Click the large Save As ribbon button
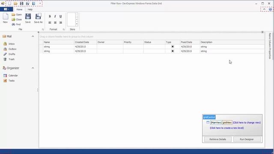Screen dimensions: 274x154 click(38, 18)
